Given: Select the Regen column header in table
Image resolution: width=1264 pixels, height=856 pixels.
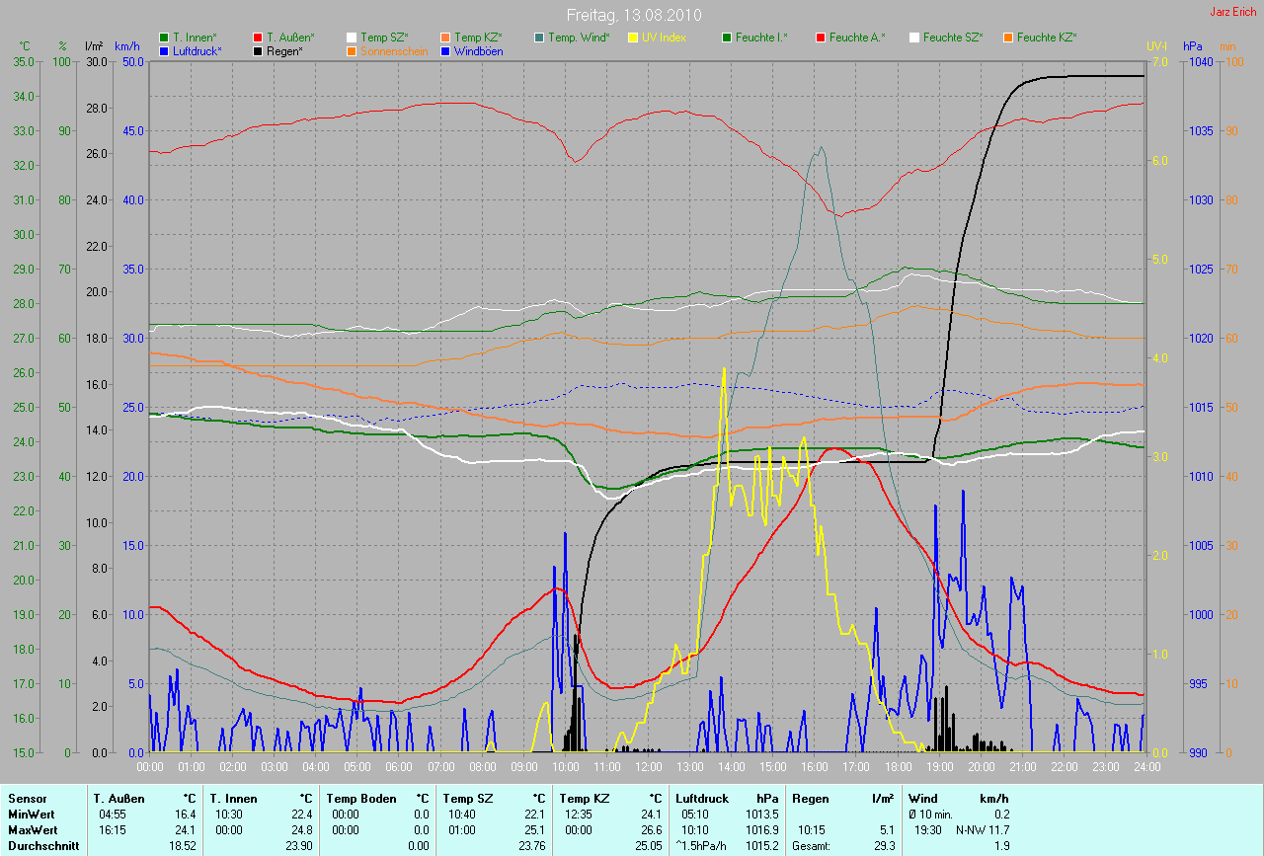Looking at the screenshot, I should click(811, 799).
